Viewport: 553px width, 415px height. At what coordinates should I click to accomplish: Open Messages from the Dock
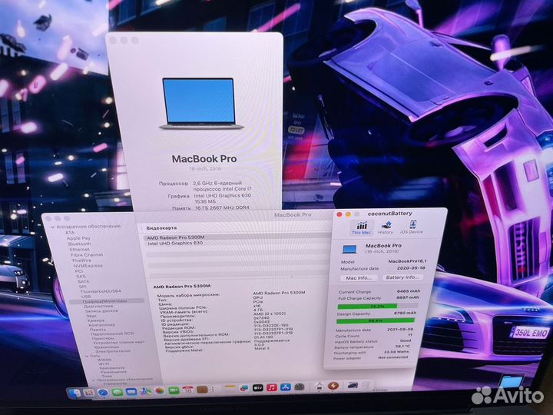(117, 392)
